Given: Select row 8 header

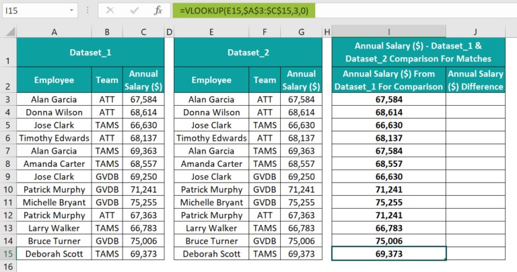Looking at the screenshot, I should 8,164.
